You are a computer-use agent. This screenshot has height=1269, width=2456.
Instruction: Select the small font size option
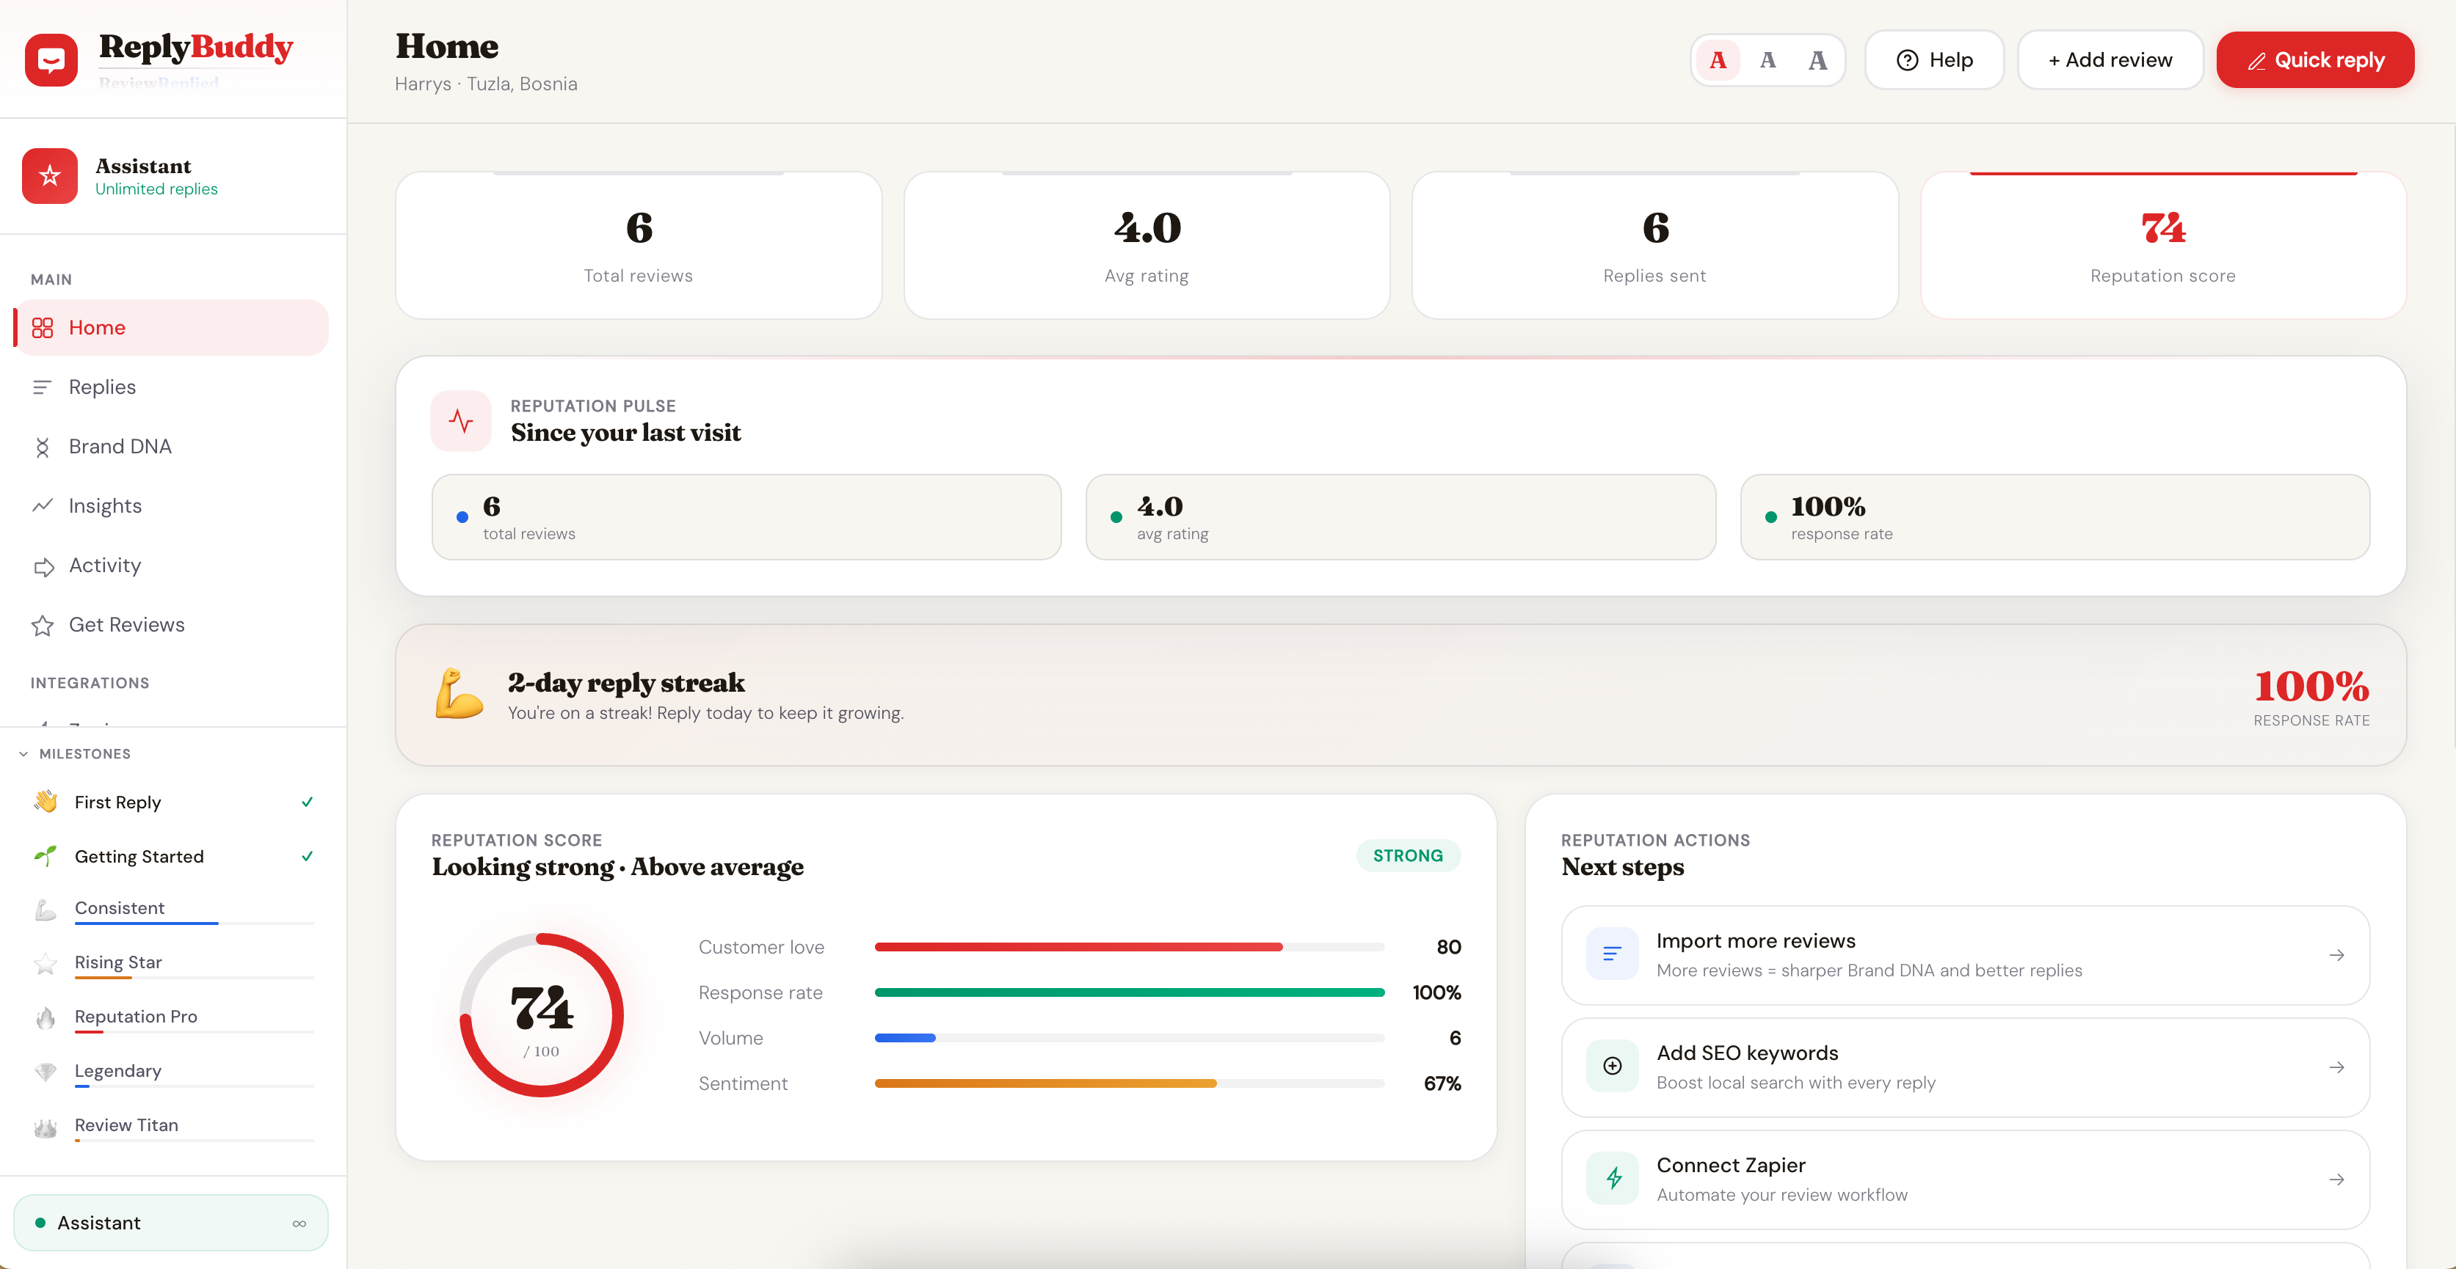[x=1718, y=60]
